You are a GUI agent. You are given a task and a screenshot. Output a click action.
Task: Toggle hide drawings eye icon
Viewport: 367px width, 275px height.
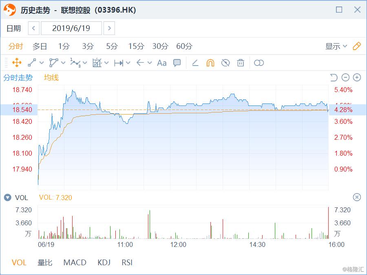[226, 63]
